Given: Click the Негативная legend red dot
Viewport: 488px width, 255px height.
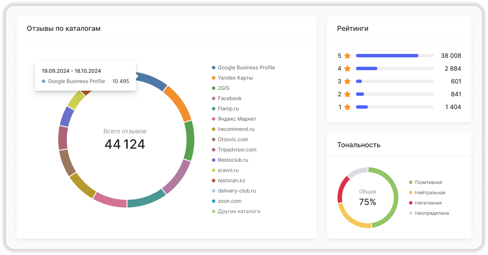Looking at the screenshot, I should [x=411, y=203].
